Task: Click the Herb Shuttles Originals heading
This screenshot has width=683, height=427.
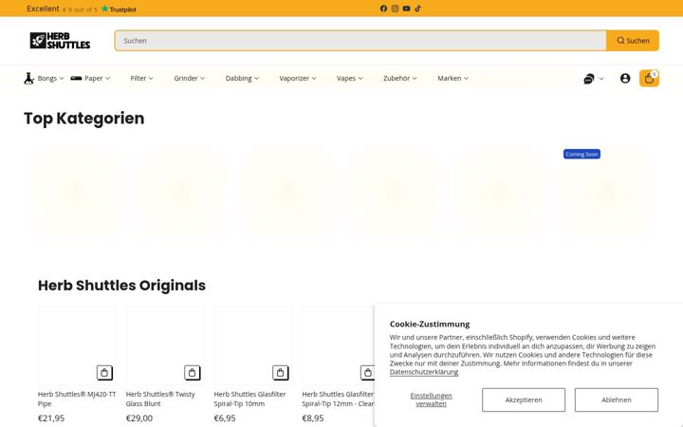Action: pos(121,286)
